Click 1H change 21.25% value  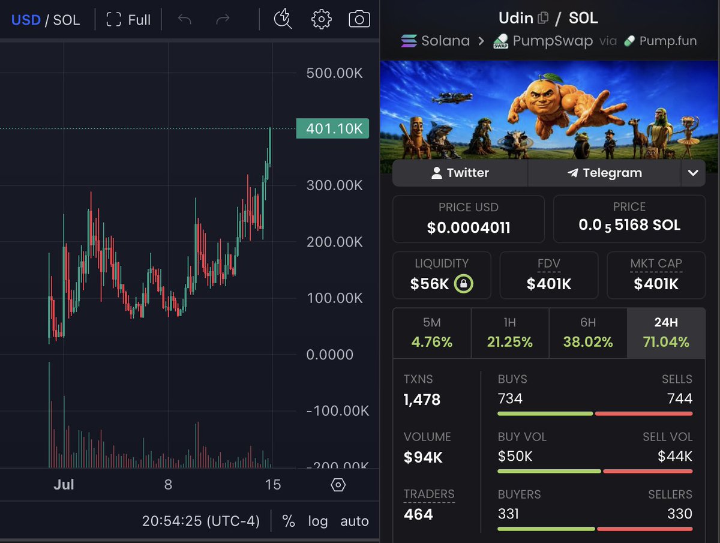pyautogui.click(x=510, y=342)
